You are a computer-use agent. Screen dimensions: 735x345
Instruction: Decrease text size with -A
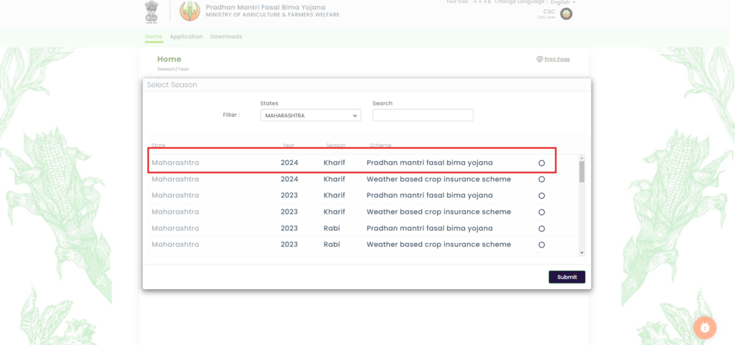475,2
